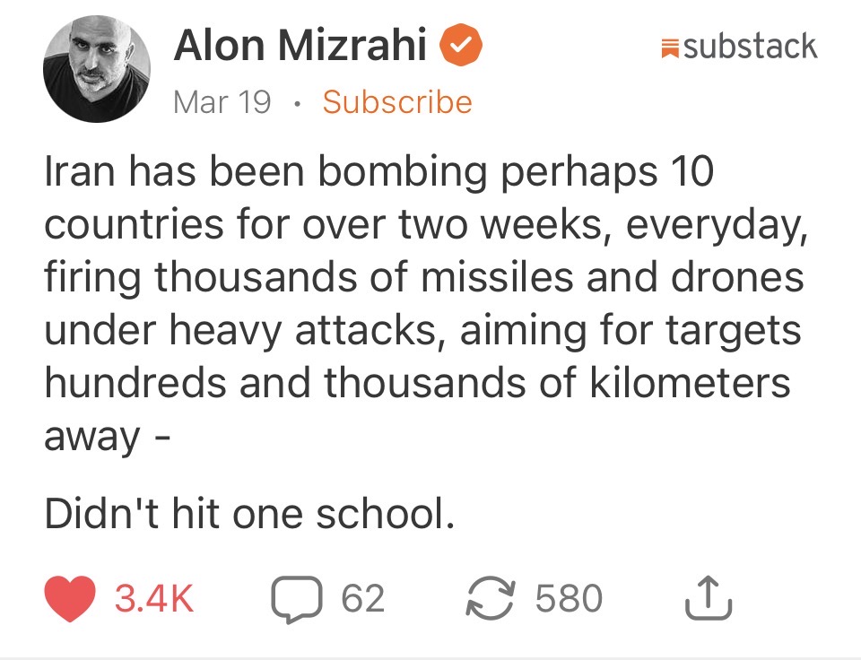
Task: Click the substack wordmark text
Action: 750,46
